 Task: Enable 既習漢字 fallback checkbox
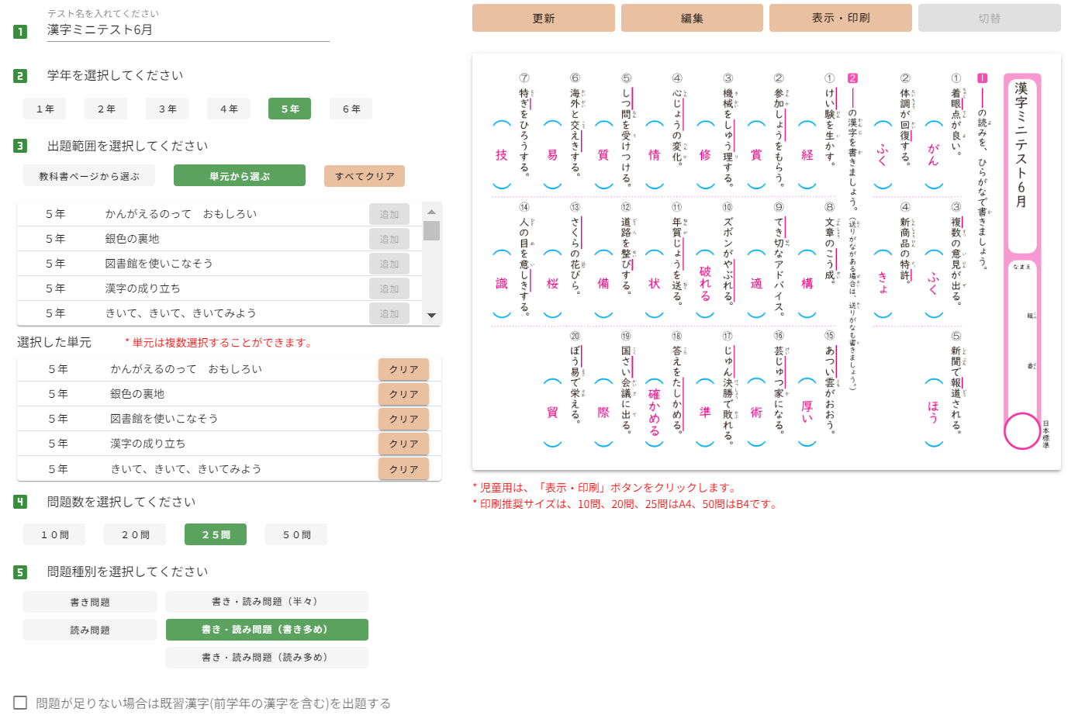(x=21, y=703)
